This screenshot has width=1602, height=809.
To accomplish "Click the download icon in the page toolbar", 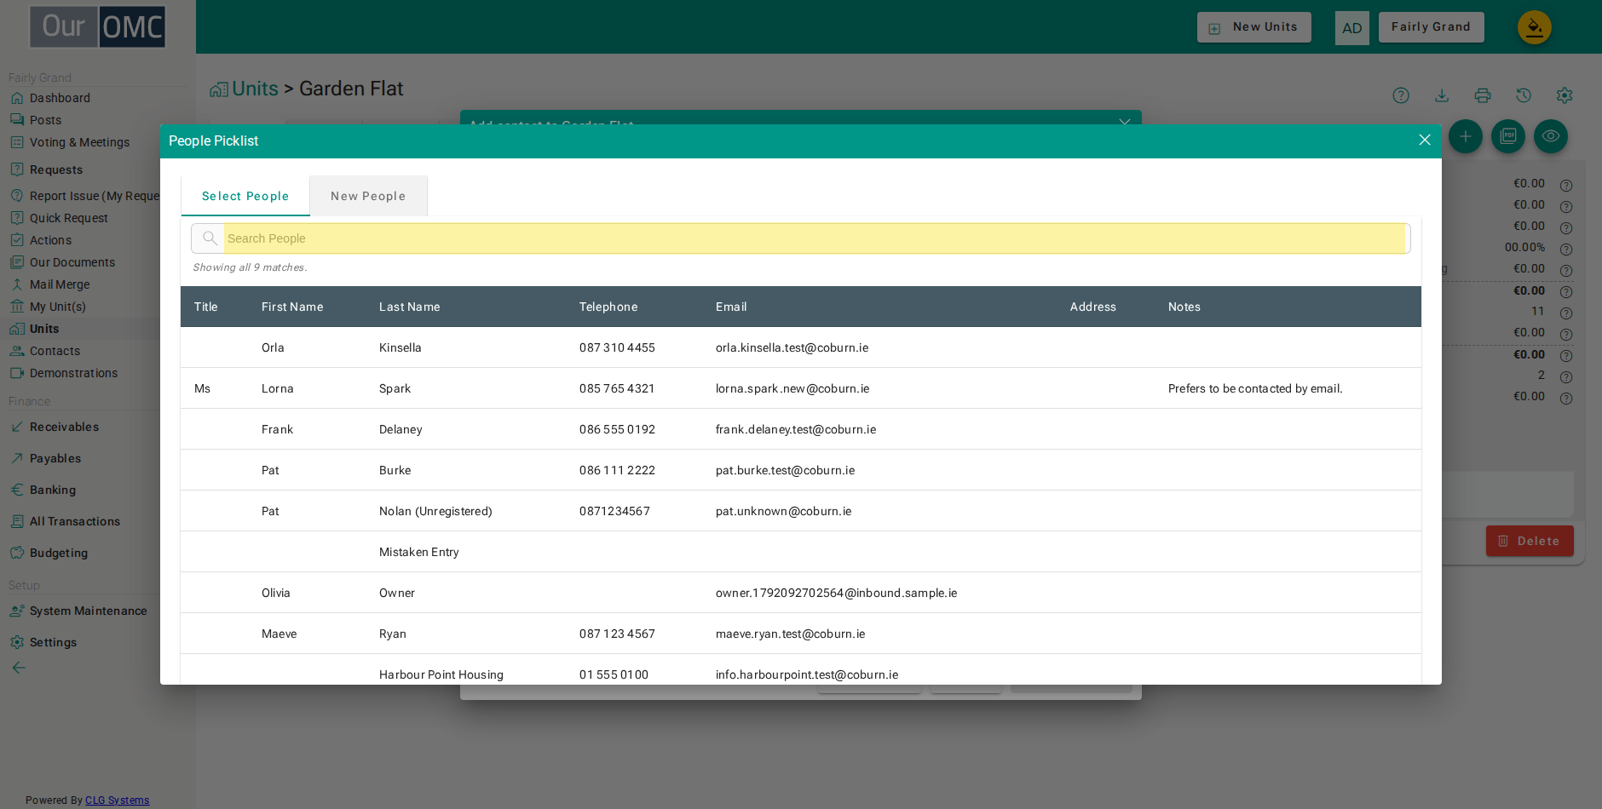I will [1442, 95].
